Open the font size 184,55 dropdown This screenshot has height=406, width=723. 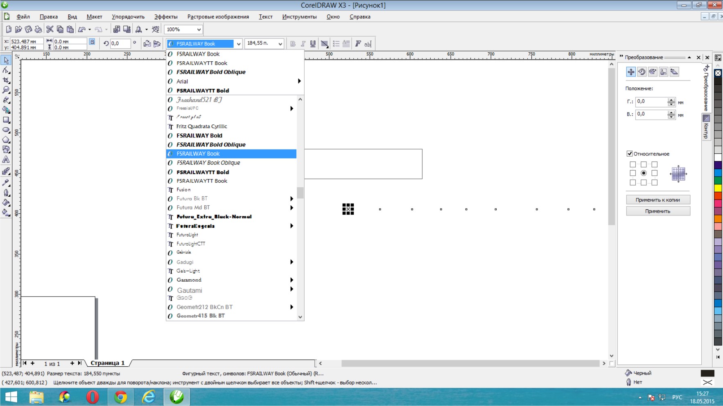(280, 44)
